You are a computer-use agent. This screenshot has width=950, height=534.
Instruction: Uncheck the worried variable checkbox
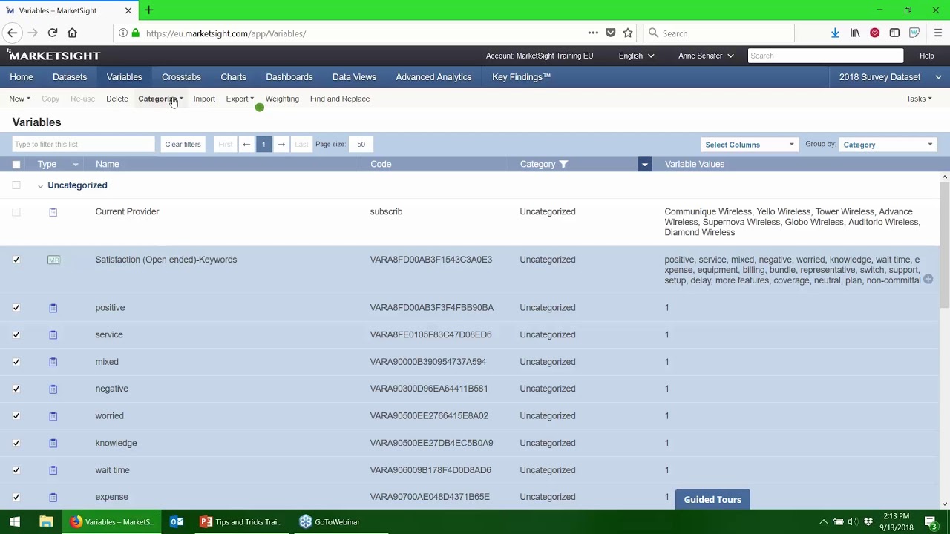[16, 416]
